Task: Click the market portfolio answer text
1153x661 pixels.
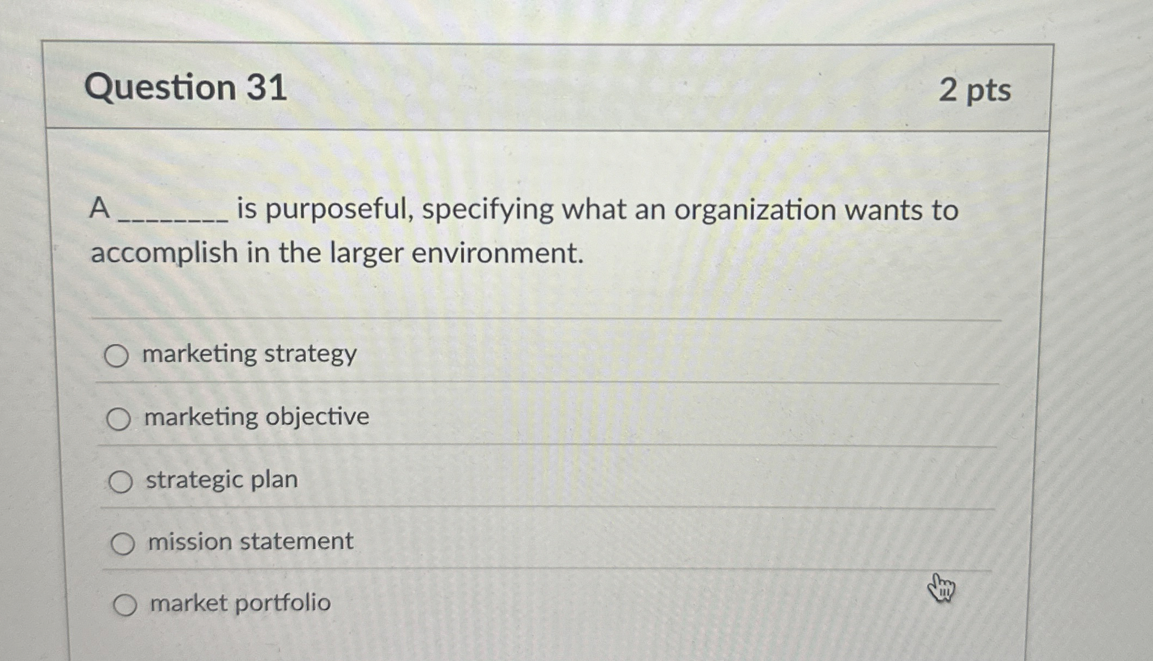Action: point(239,603)
